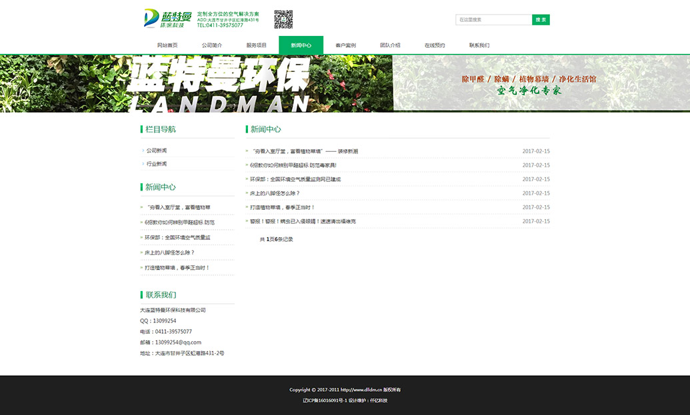Click 在线预约 in the navigation bar
690x415 pixels.
click(x=435, y=45)
